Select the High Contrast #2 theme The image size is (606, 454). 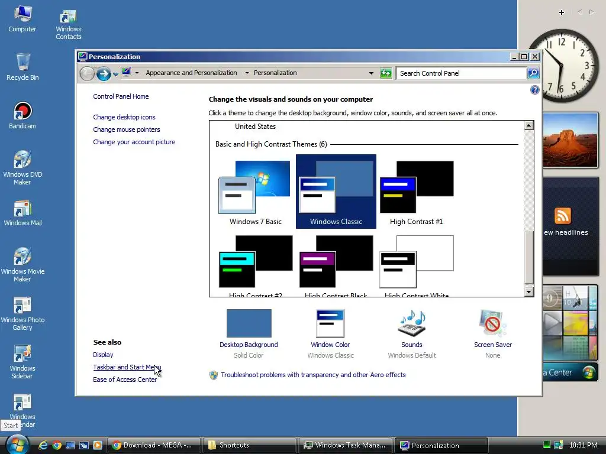pos(256,265)
